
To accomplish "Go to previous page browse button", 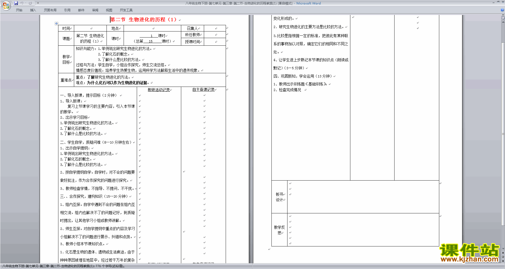I will (x=503, y=253).
